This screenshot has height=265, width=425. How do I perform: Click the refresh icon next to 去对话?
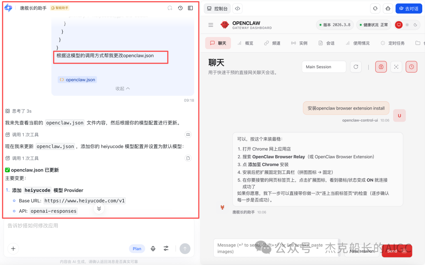pyautogui.click(x=375, y=8)
